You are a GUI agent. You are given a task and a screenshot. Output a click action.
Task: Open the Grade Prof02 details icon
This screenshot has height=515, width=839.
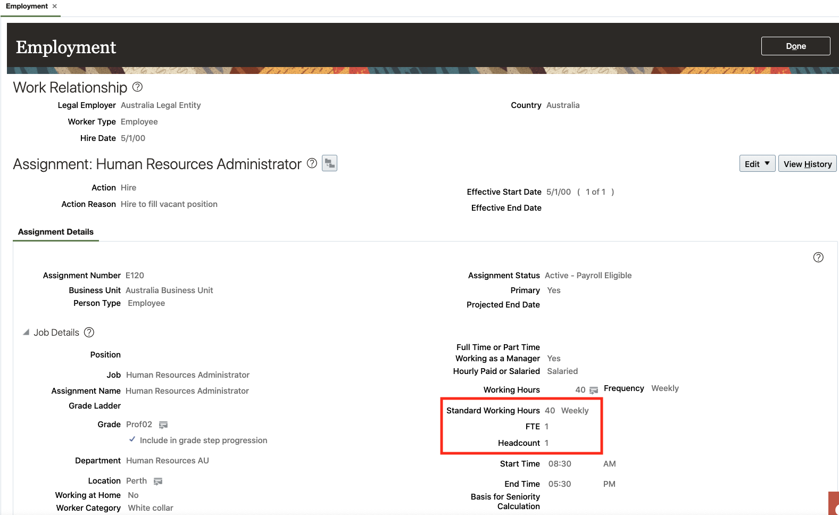[163, 425]
